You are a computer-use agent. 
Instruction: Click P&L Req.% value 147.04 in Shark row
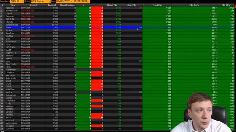click(214, 27)
